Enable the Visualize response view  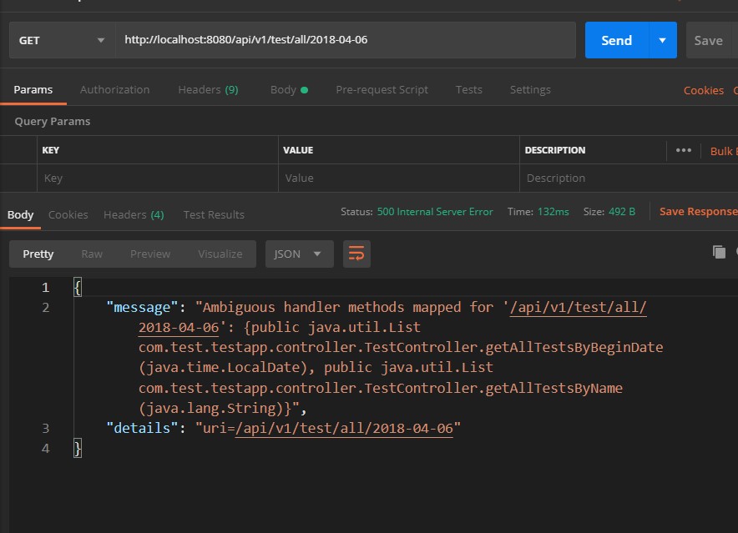pyautogui.click(x=220, y=254)
